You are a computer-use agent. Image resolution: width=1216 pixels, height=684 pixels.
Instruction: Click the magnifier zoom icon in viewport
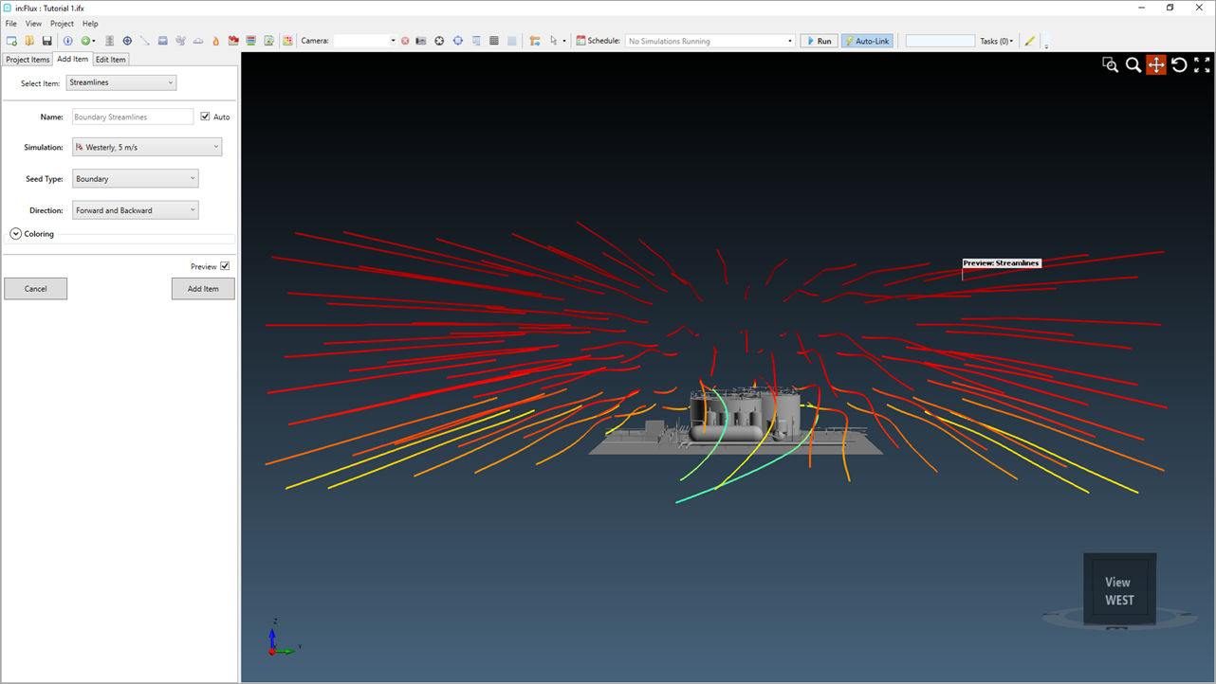(x=1133, y=64)
